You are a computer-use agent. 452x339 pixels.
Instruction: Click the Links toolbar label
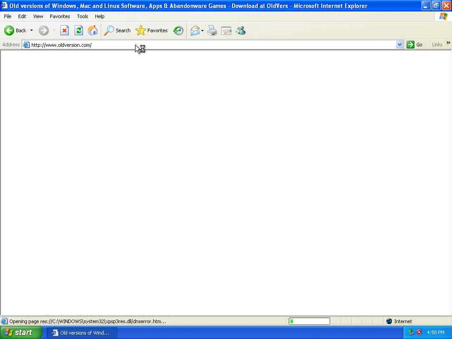tap(437, 45)
